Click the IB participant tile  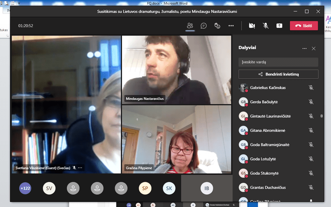tap(207, 188)
